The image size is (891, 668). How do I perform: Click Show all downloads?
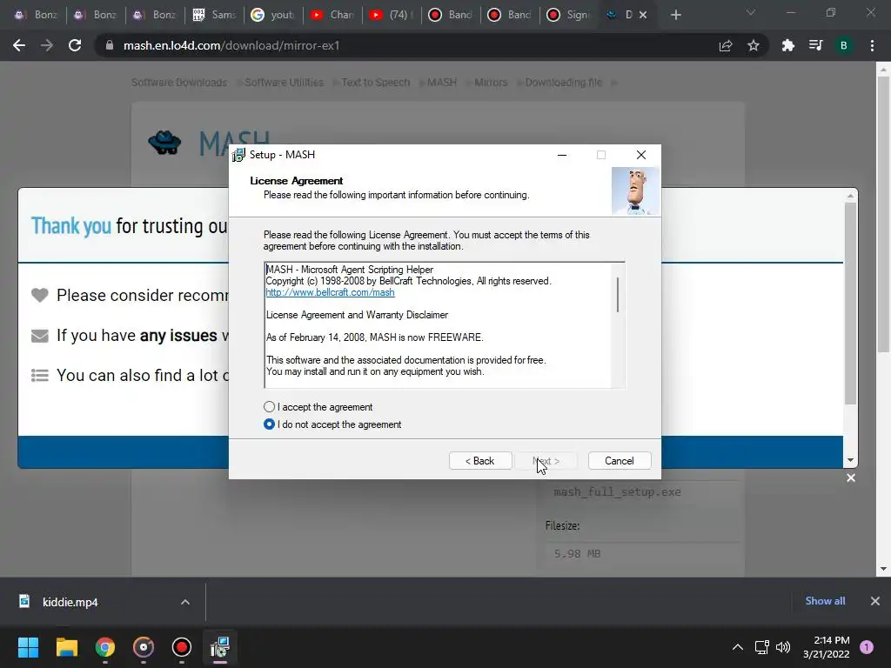coord(825,601)
